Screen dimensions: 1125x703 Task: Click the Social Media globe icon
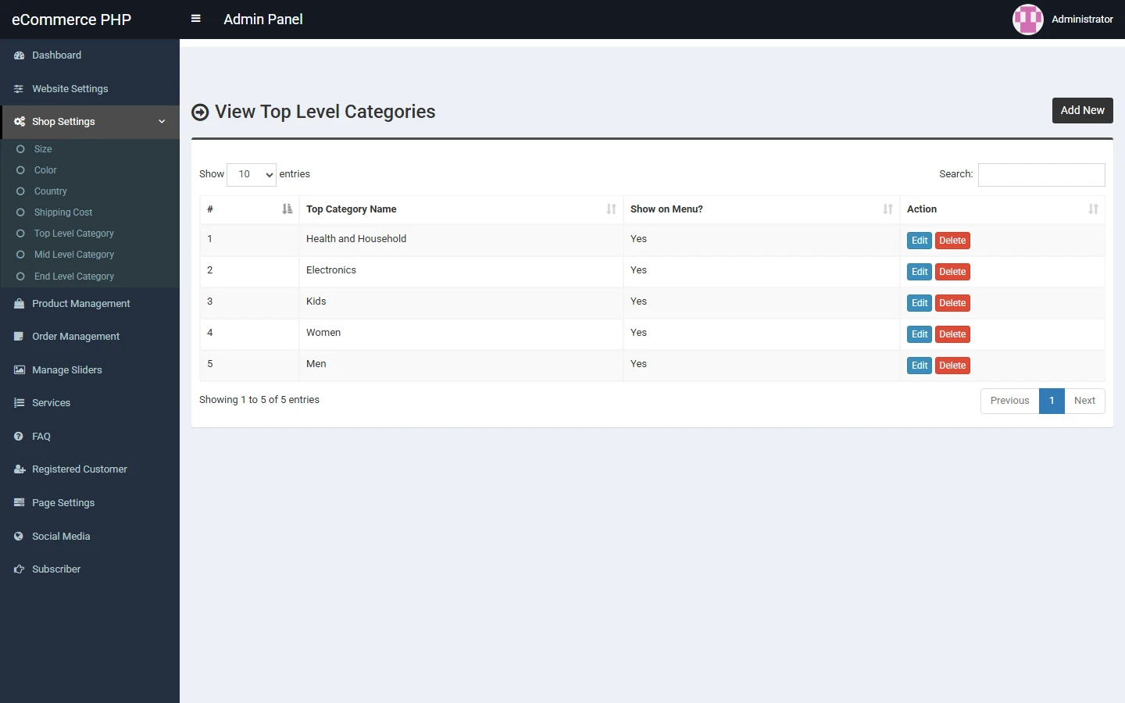point(20,537)
